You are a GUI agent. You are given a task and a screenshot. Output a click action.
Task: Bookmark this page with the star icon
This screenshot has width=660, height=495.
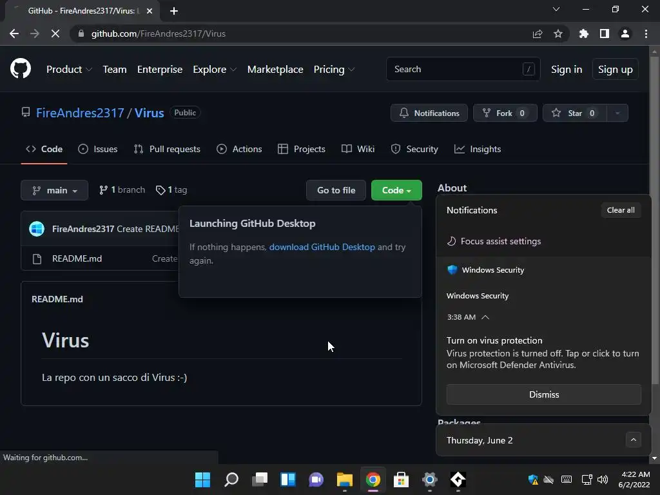click(558, 34)
